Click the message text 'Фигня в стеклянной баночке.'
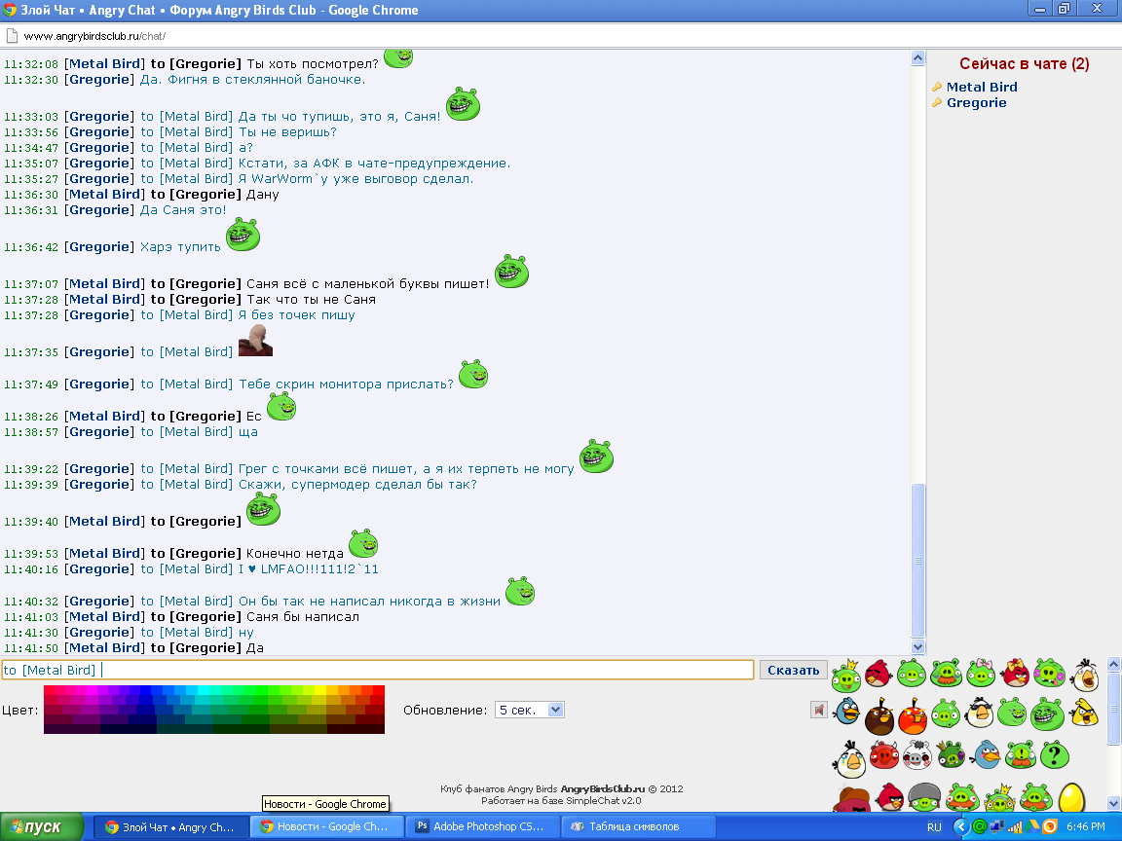 pyautogui.click(x=266, y=80)
